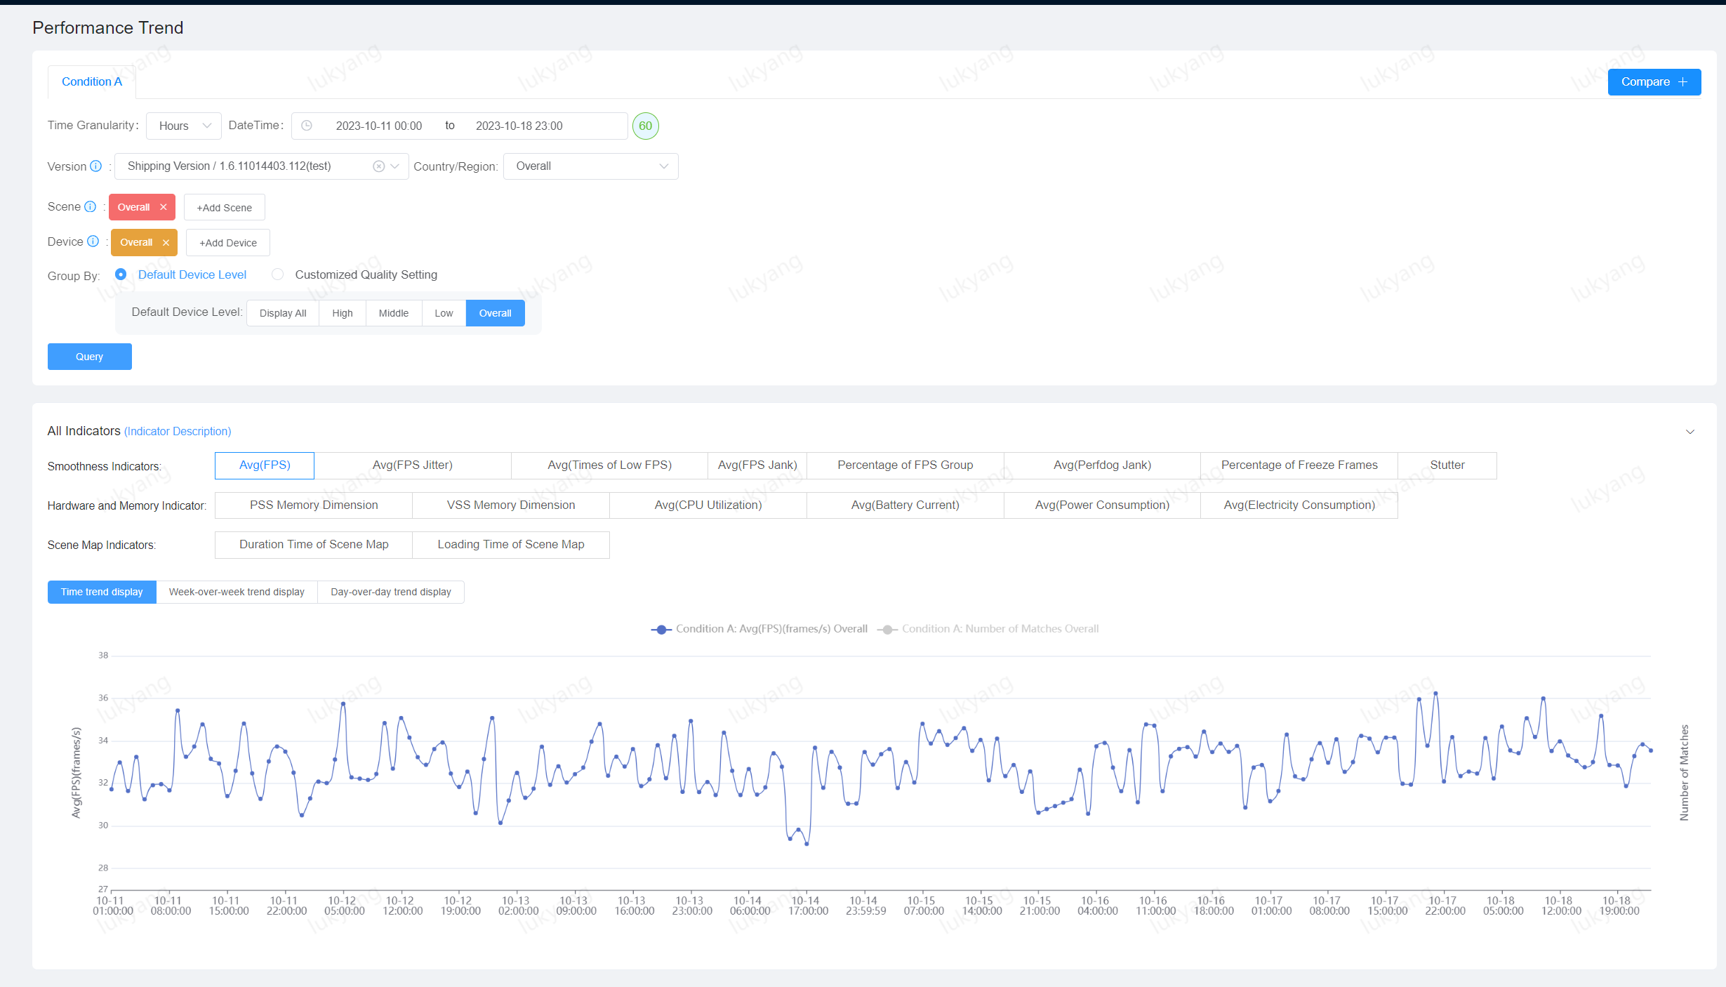Switch to Week-over-week trend display tab
This screenshot has height=987, width=1726.
coord(237,592)
